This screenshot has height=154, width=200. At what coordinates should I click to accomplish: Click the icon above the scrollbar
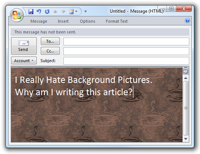tap(186, 71)
